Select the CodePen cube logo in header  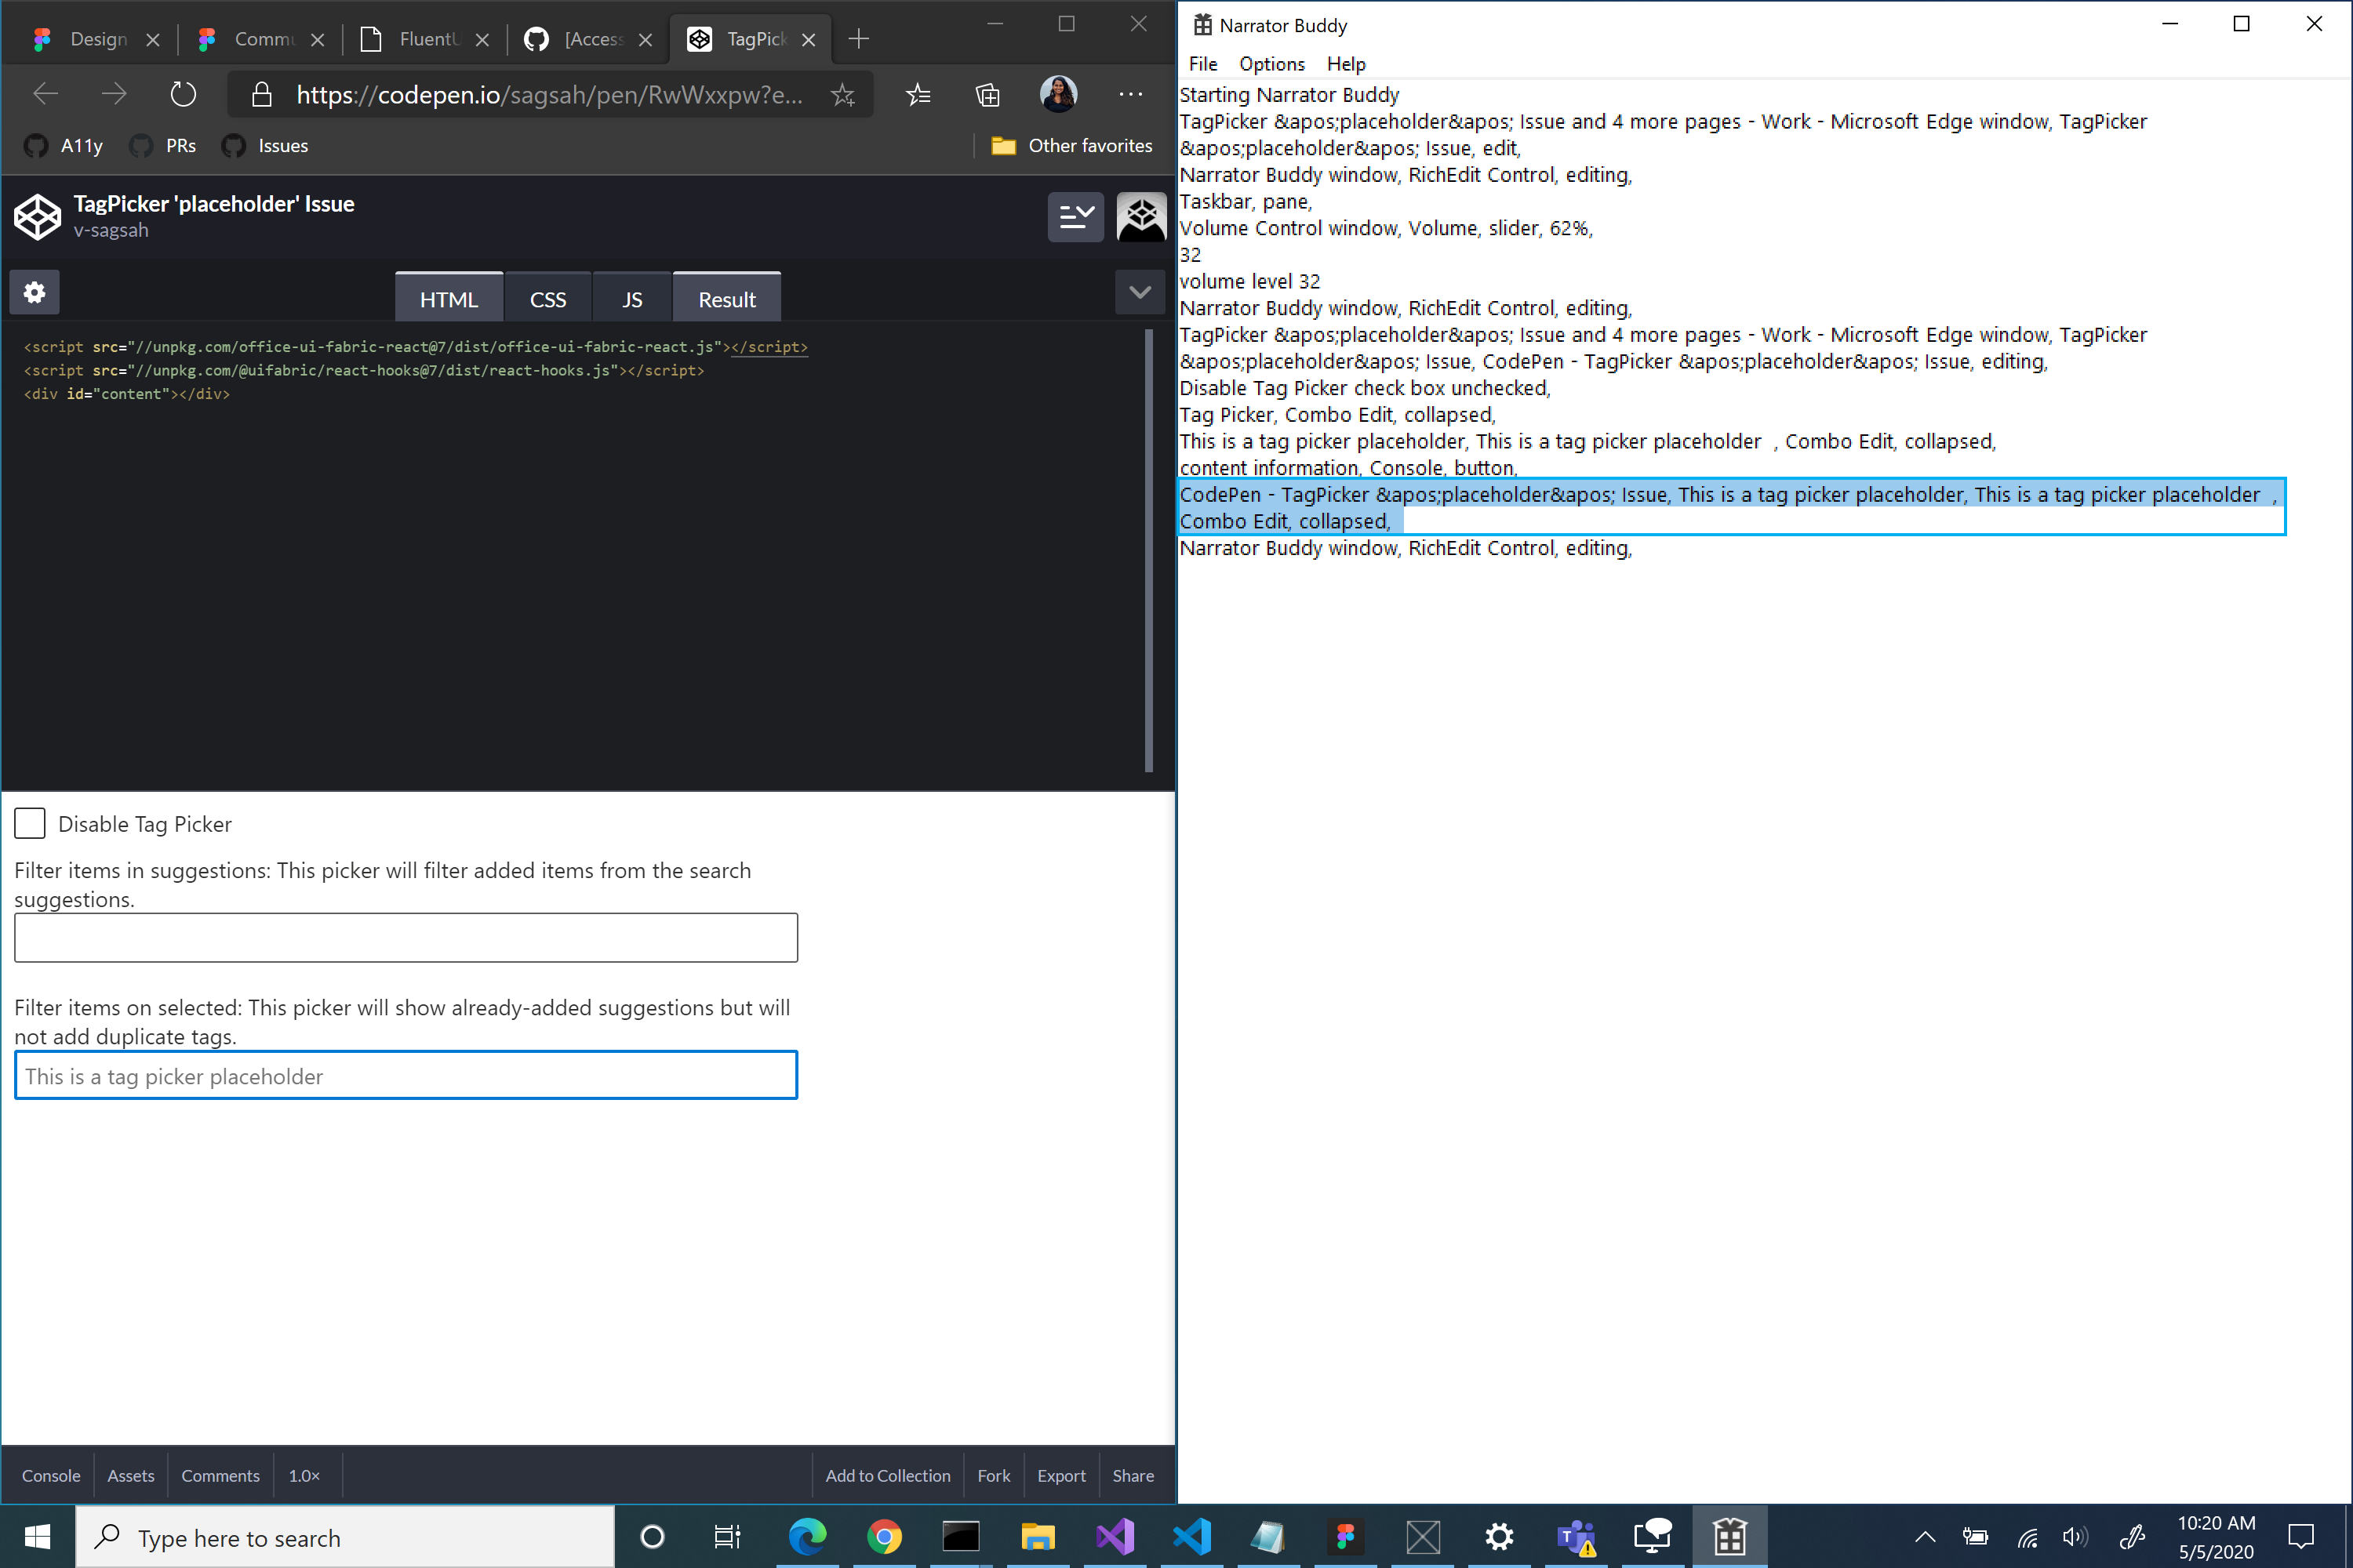click(x=37, y=217)
